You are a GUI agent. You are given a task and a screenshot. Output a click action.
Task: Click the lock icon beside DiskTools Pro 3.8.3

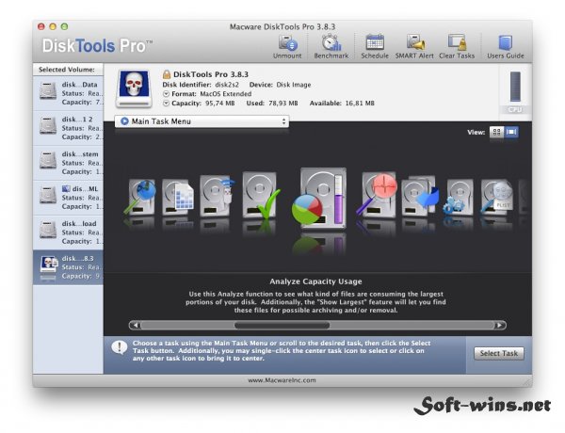click(167, 74)
